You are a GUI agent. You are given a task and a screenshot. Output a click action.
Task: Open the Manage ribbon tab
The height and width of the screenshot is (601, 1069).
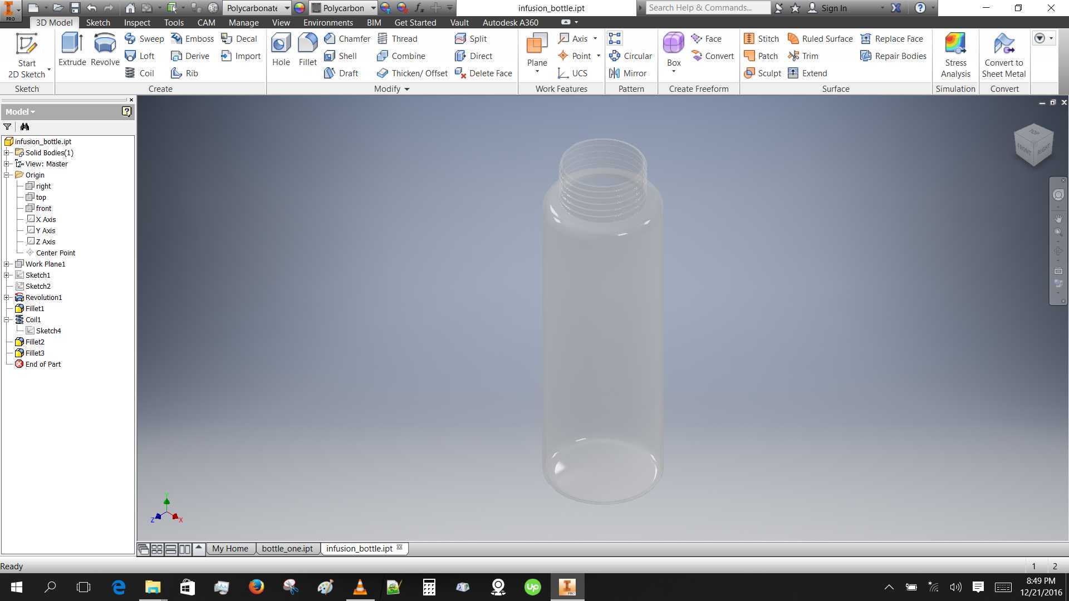pyautogui.click(x=244, y=22)
